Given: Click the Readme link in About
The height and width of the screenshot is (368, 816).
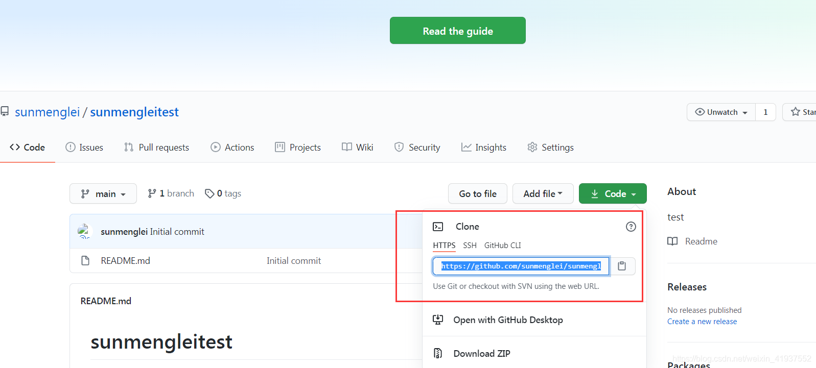Looking at the screenshot, I should (x=701, y=241).
